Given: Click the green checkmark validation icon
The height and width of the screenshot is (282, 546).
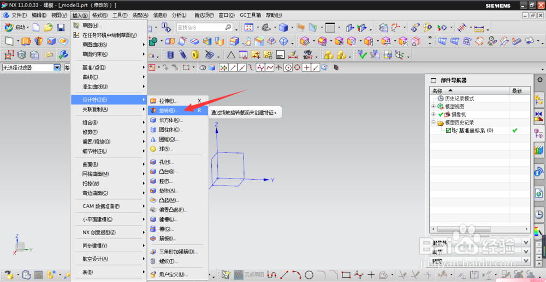Looking at the screenshot, I should [x=362, y=54].
